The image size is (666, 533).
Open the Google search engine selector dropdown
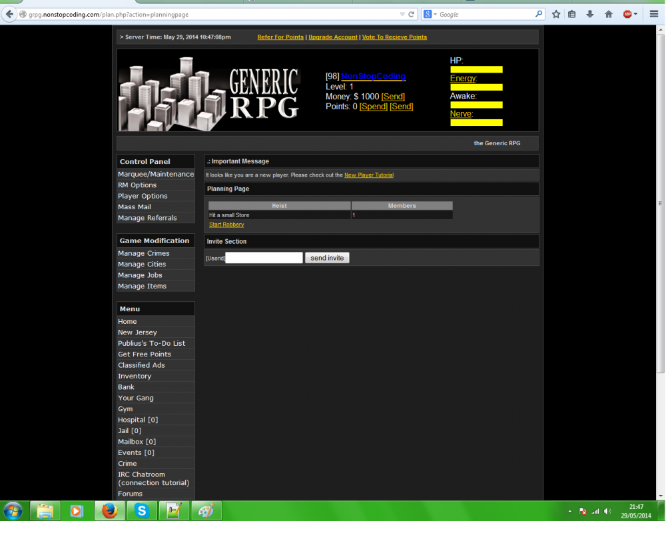431,14
